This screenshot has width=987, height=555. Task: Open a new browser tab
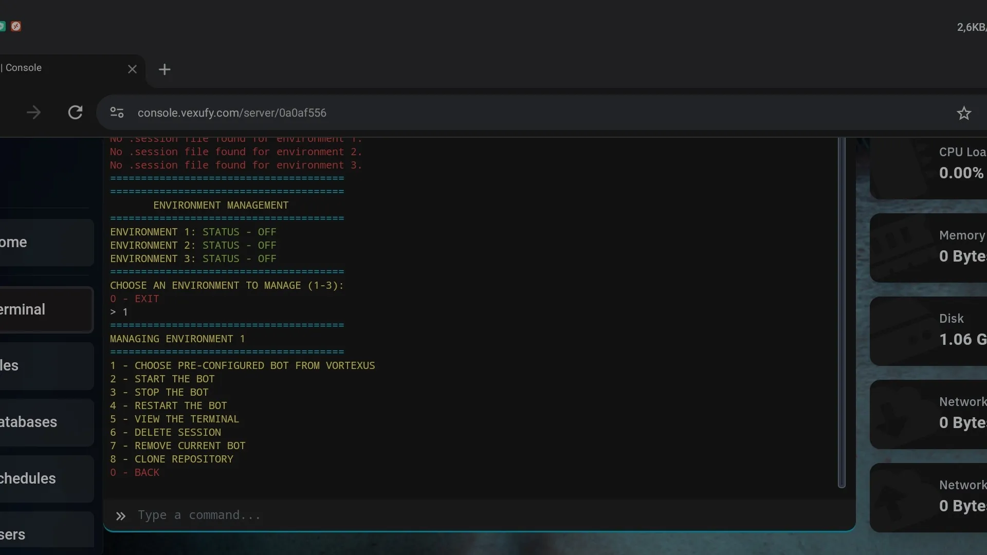[x=164, y=69]
